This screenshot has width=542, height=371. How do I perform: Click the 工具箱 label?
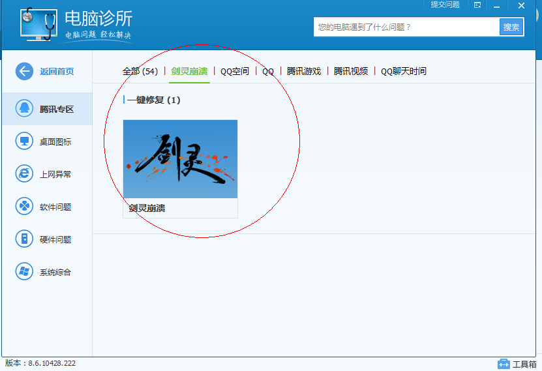click(524, 364)
